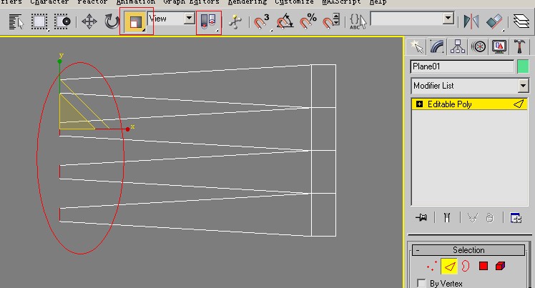The width and height of the screenshot is (535, 288).
Task: Open the Animation menu
Action: [135, 2]
